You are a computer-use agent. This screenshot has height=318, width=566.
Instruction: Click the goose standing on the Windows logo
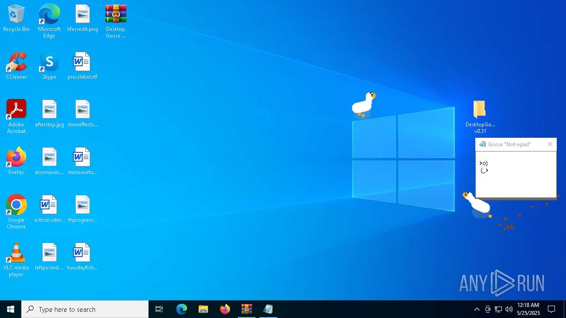pyautogui.click(x=363, y=105)
